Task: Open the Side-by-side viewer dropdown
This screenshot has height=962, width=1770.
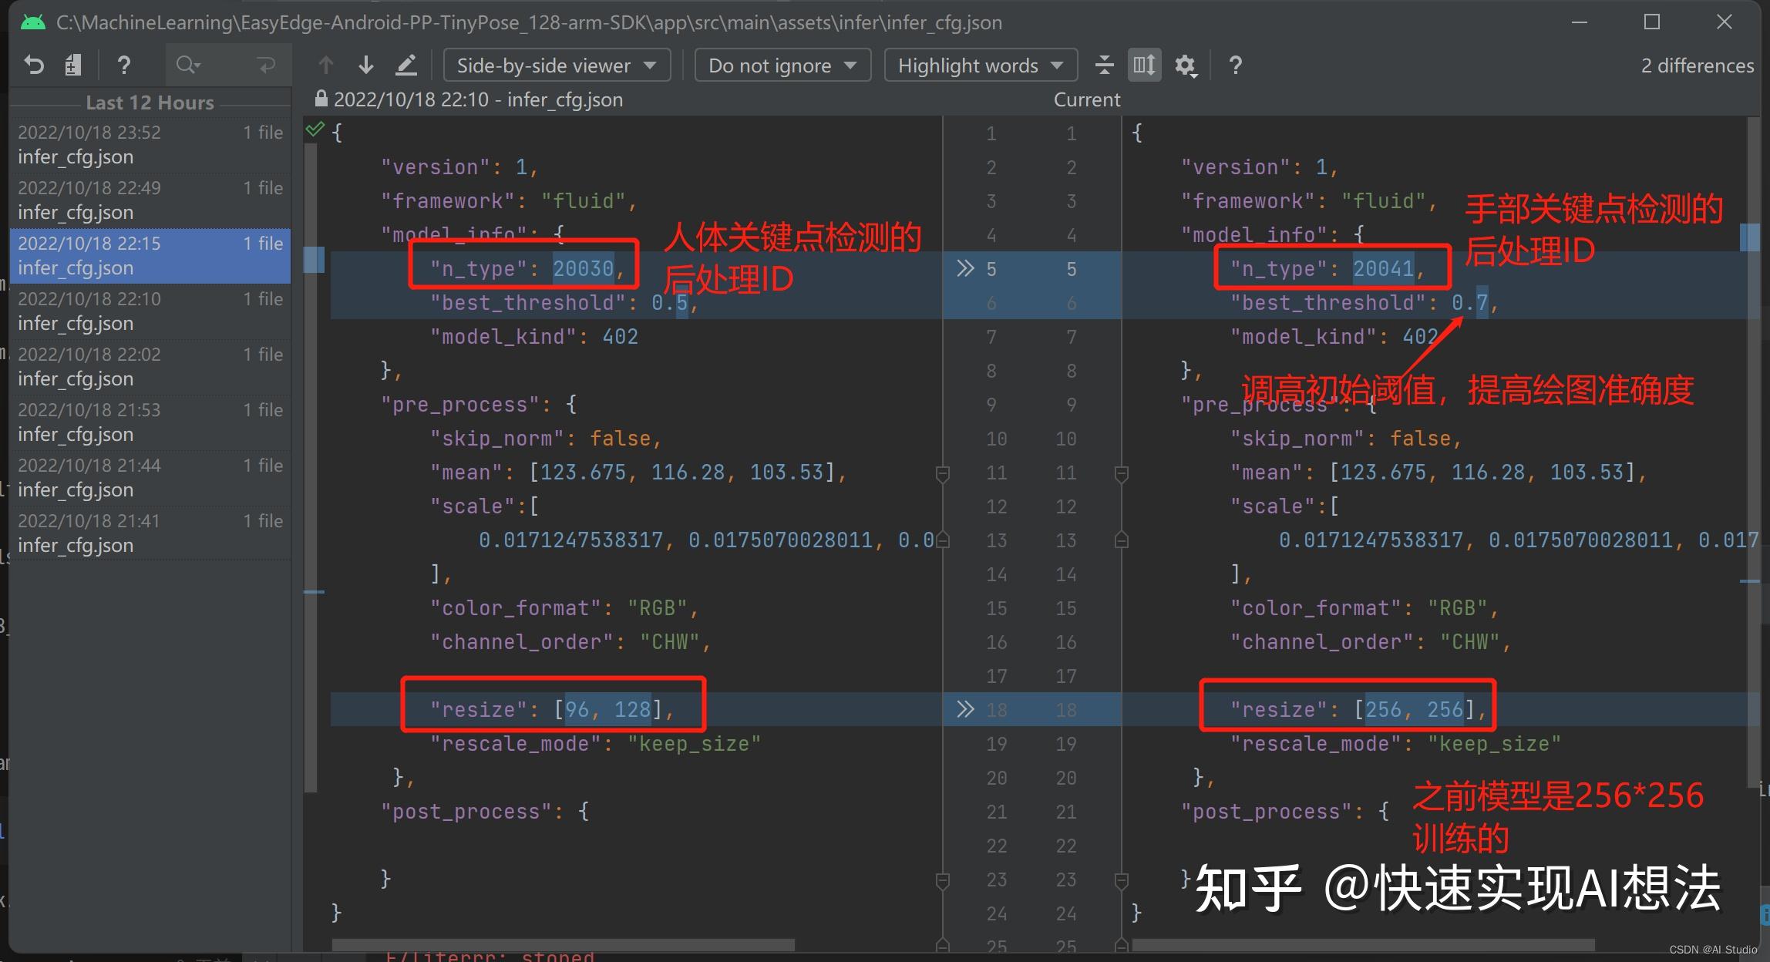Action: tap(557, 65)
